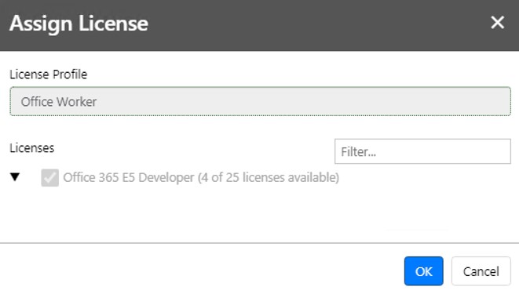Click the dark grey dialog header bar
The image size is (519, 294).
(259, 25)
